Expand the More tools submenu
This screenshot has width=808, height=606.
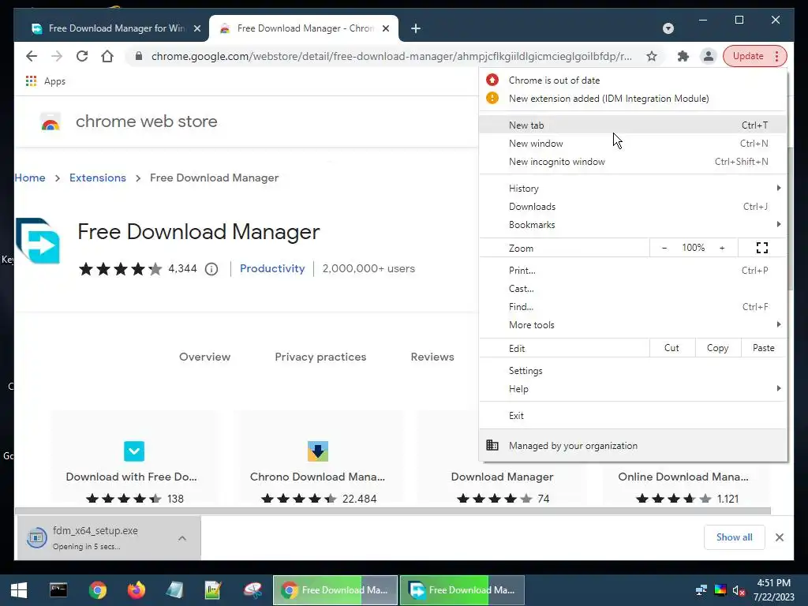tap(632, 325)
